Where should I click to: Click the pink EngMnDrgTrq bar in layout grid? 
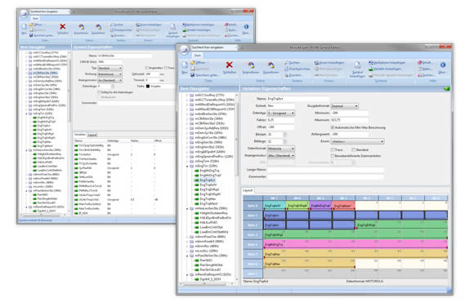pyautogui.click(x=355, y=244)
